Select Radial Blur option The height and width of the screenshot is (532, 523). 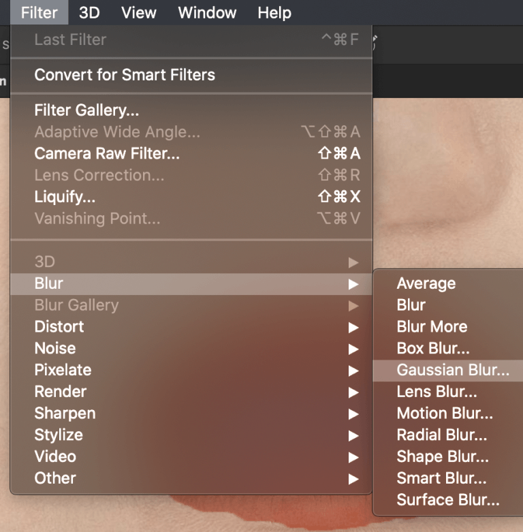pyautogui.click(x=441, y=435)
